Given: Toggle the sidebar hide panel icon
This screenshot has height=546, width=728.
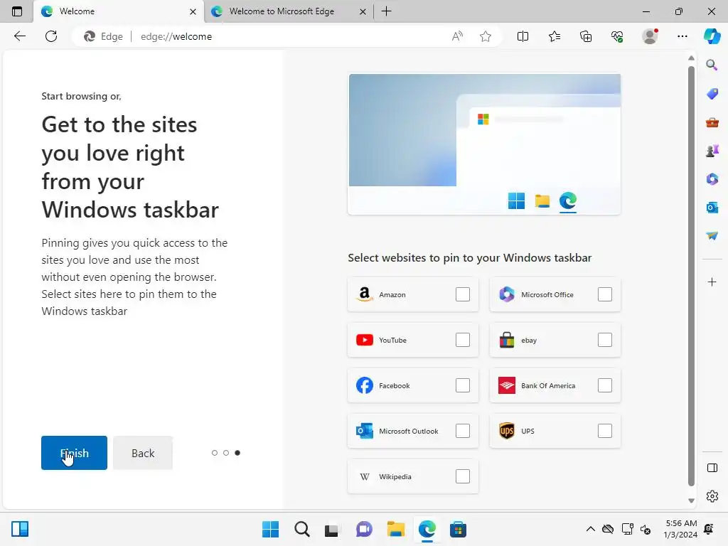Looking at the screenshot, I should pyautogui.click(x=712, y=468).
